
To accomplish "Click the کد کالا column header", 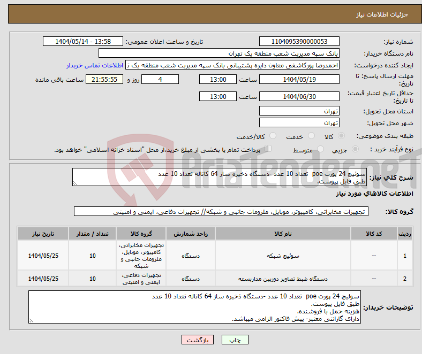I will point(374,234).
